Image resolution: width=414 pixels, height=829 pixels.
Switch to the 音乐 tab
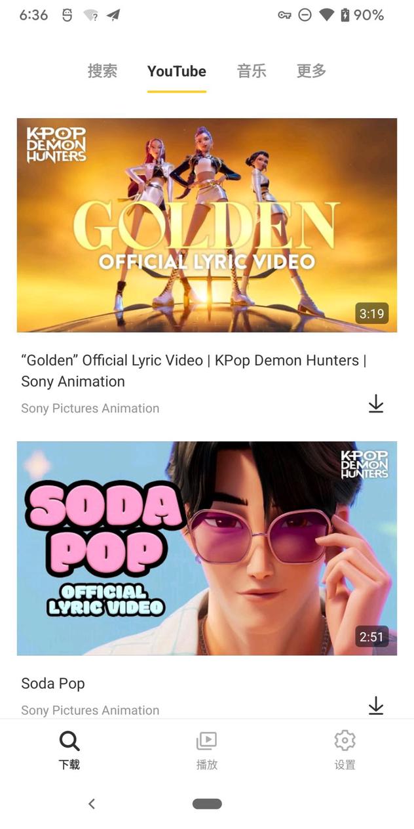[x=252, y=71]
